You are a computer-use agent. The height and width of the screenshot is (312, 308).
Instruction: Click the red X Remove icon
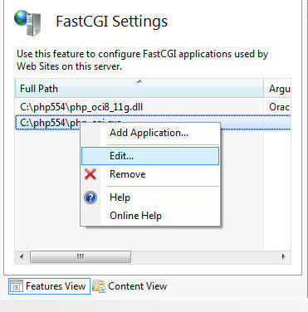tap(90, 174)
